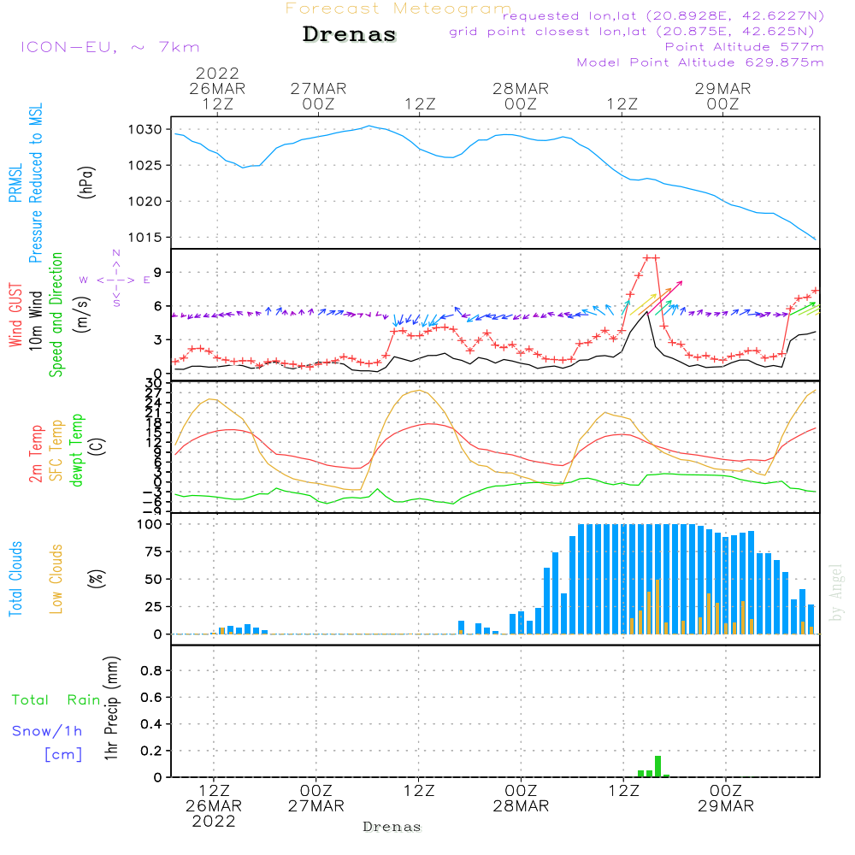
Task: Click the bottom '28MAR' date label
Action: 522,806
